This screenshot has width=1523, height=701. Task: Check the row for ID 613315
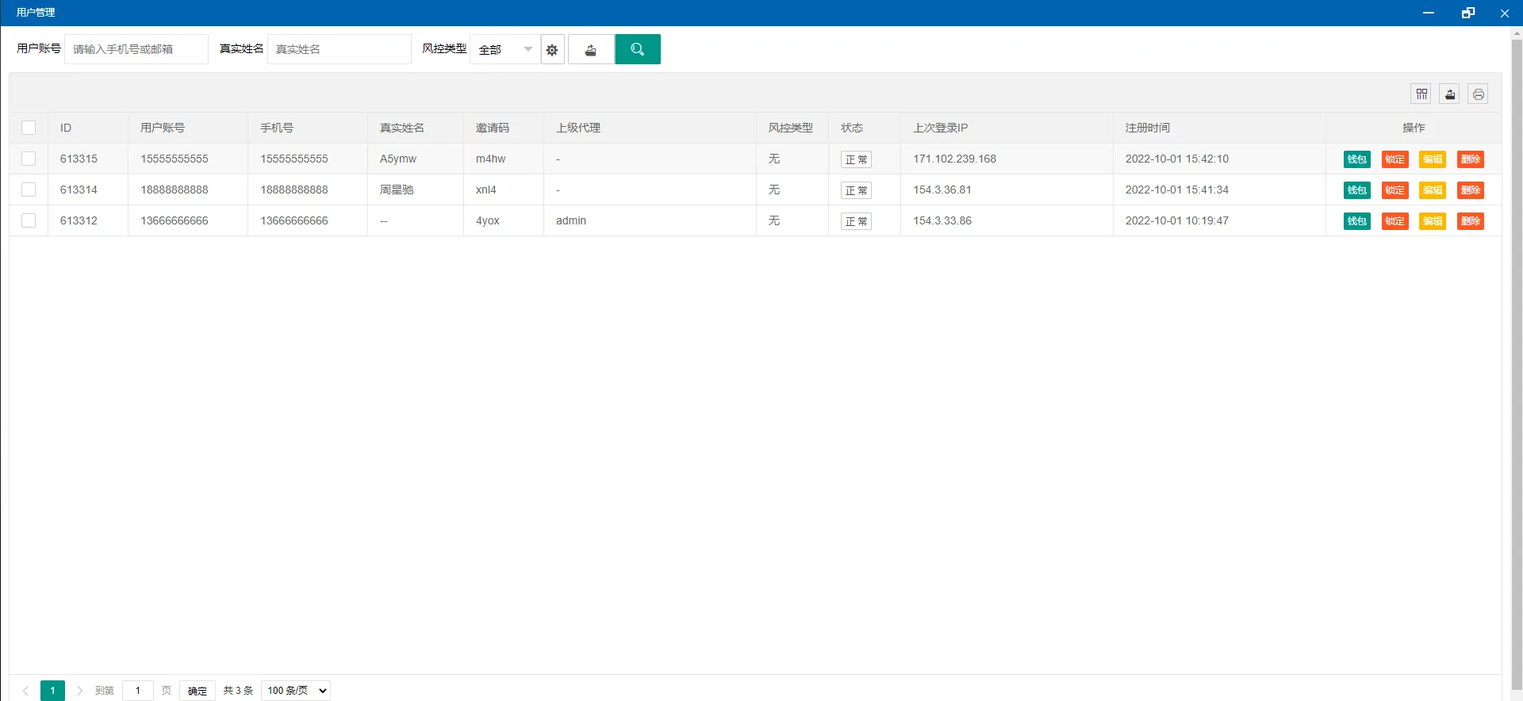click(29, 159)
